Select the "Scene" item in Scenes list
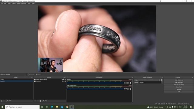Screen dimensions: 194x109 click(x=16, y=80)
